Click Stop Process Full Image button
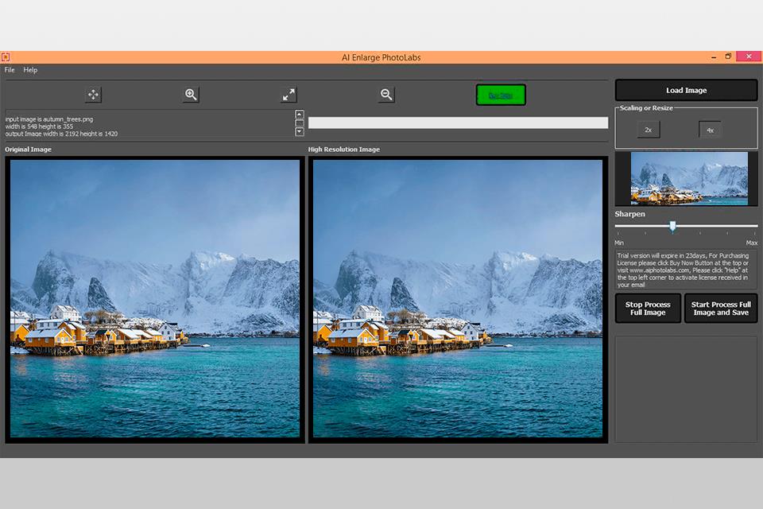 click(x=648, y=309)
